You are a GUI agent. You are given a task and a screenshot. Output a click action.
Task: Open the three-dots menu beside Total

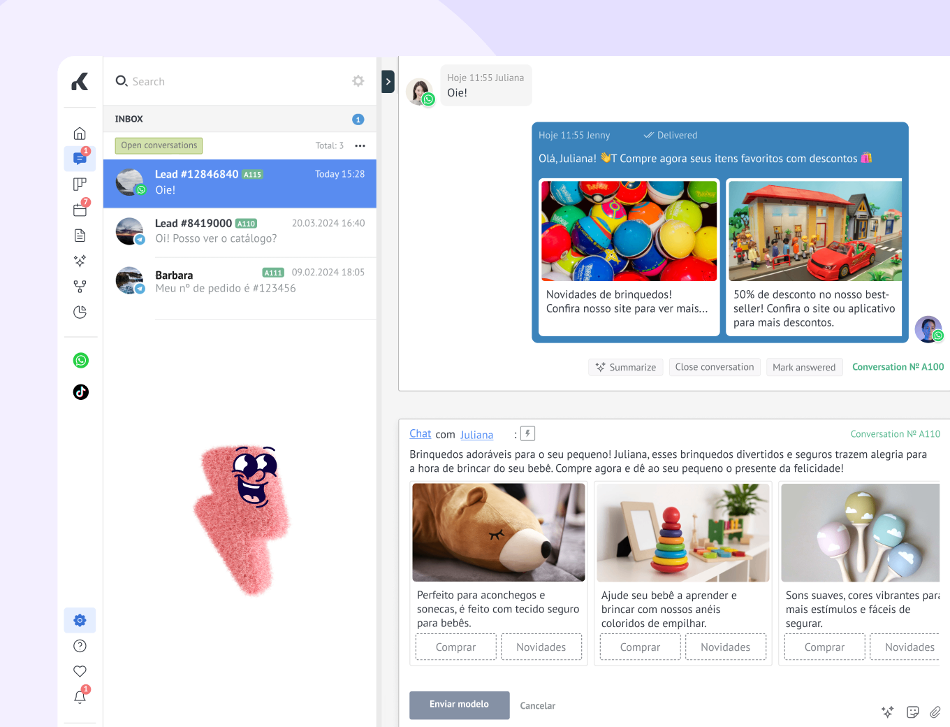click(x=360, y=146)
